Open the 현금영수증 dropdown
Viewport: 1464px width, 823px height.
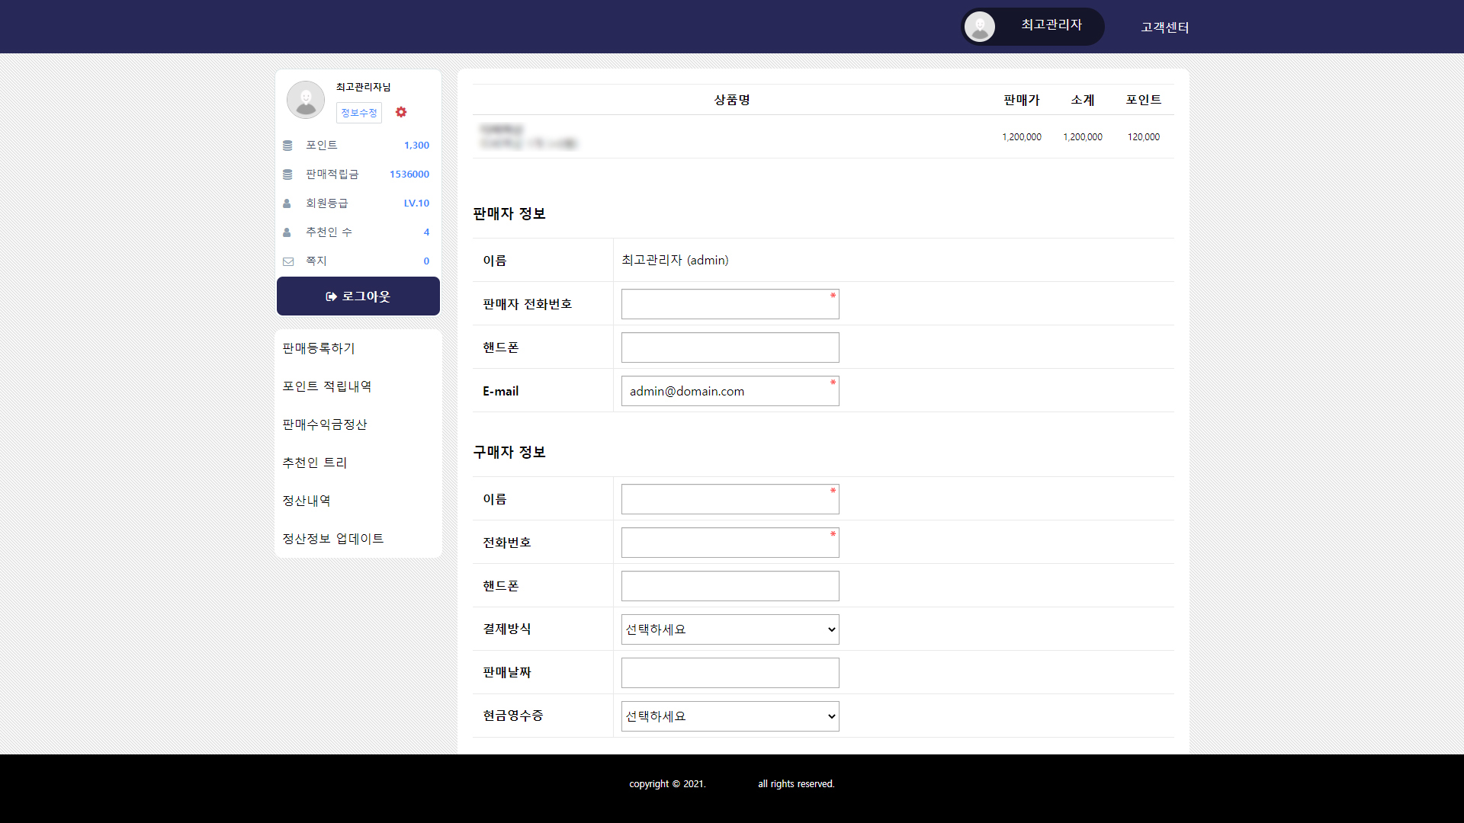coord(730,716)
